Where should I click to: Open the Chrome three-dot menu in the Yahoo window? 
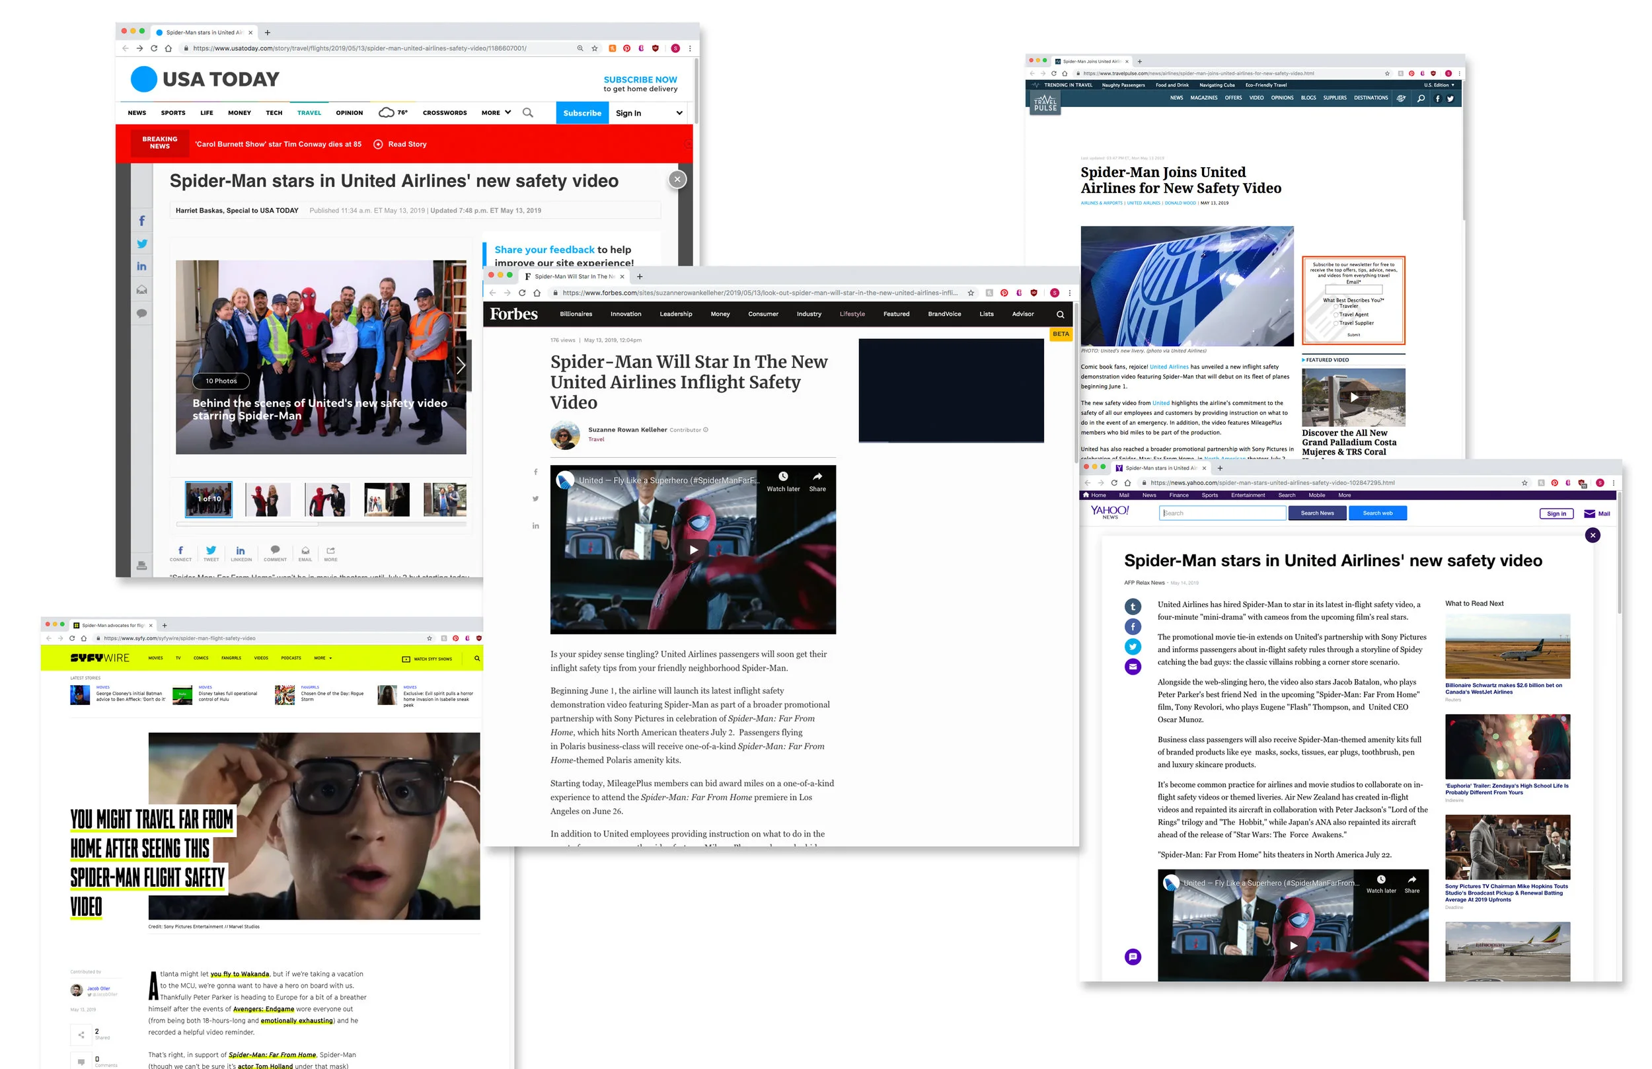(1613, 483)
